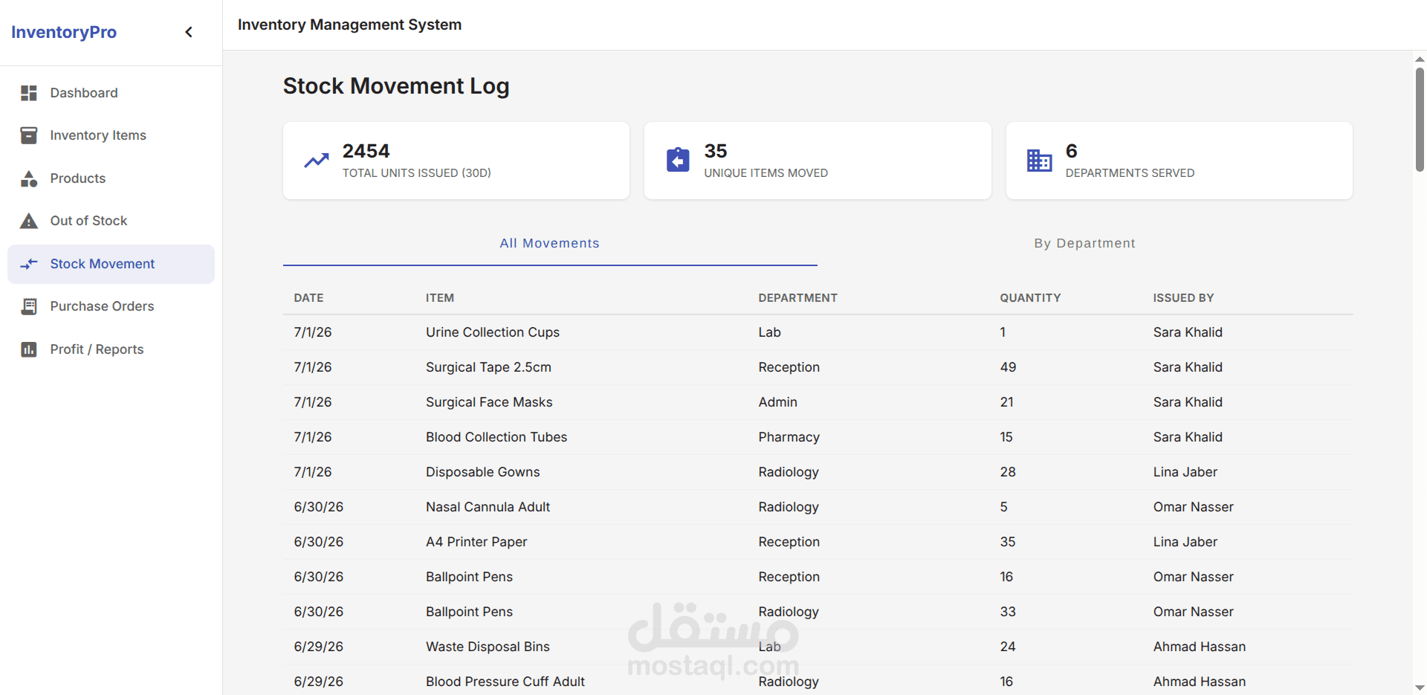This screenshot has height=695, width=1427.
Task: Click quantity 24 in Waste Disposal Bins row
Action: coord(1008,647)
